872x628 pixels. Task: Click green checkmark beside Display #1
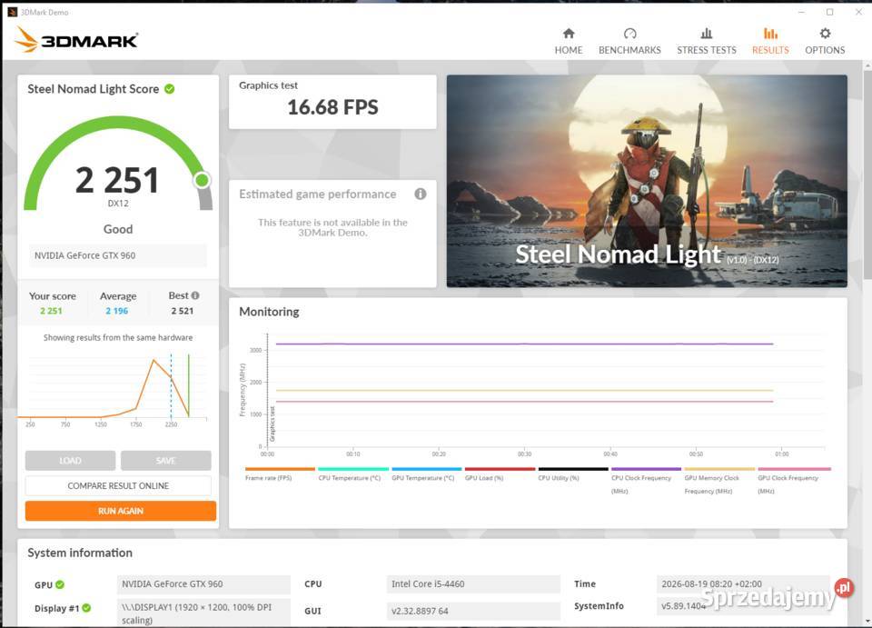(87, 608)
